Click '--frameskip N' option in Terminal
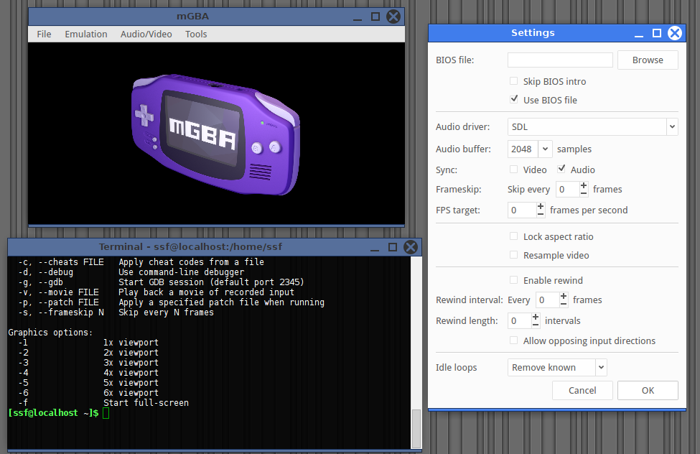 tap(71, 312)
